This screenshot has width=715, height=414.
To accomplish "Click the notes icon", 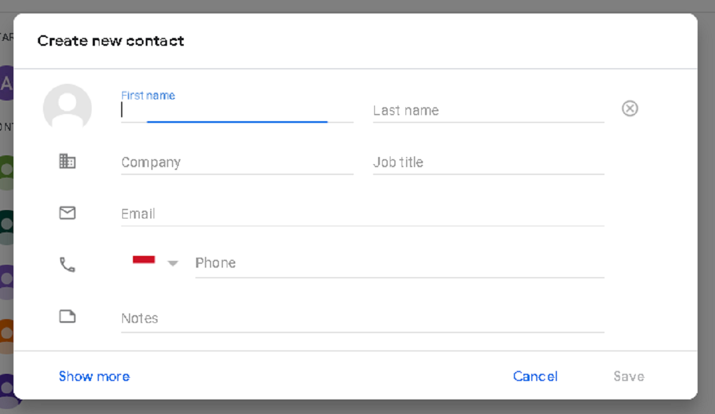I will point(67,317).
